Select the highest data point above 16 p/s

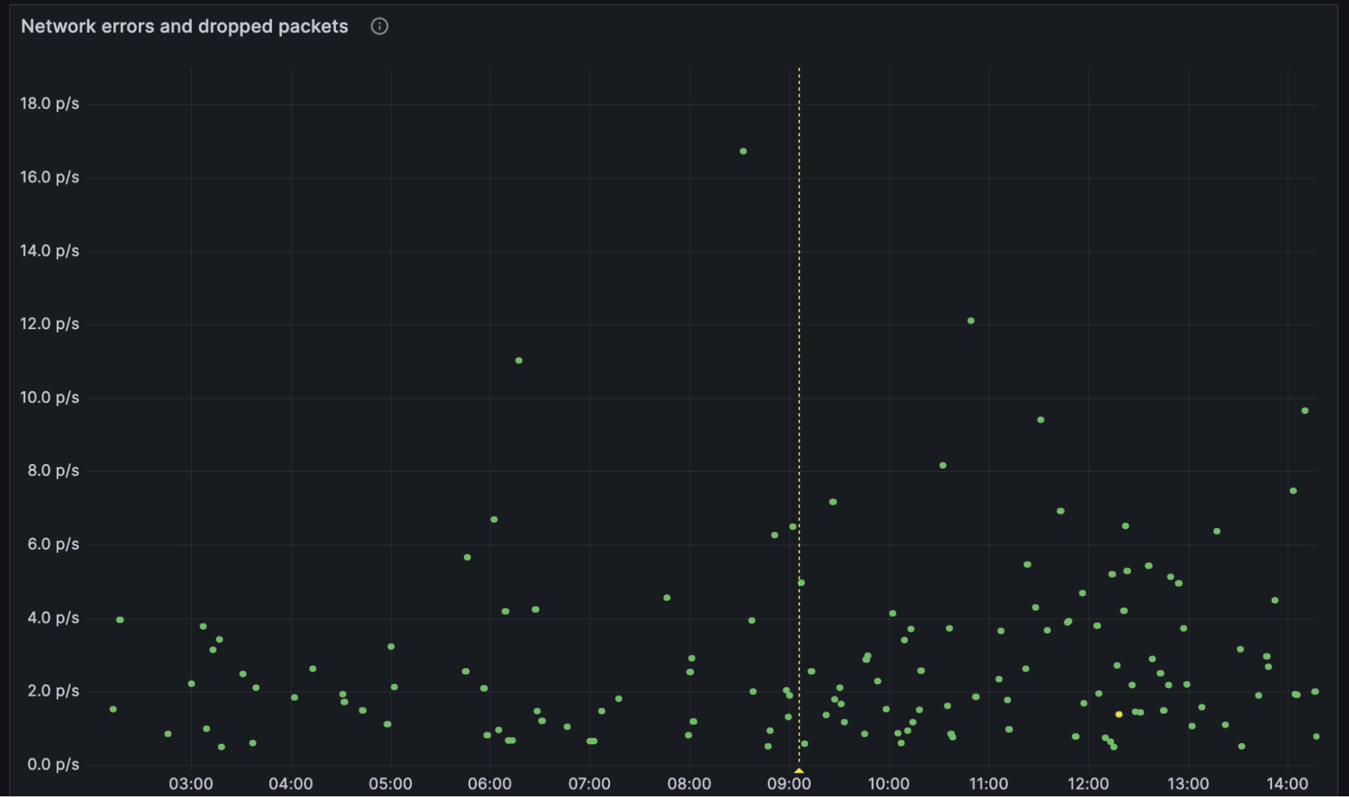(x=743, y=151)
